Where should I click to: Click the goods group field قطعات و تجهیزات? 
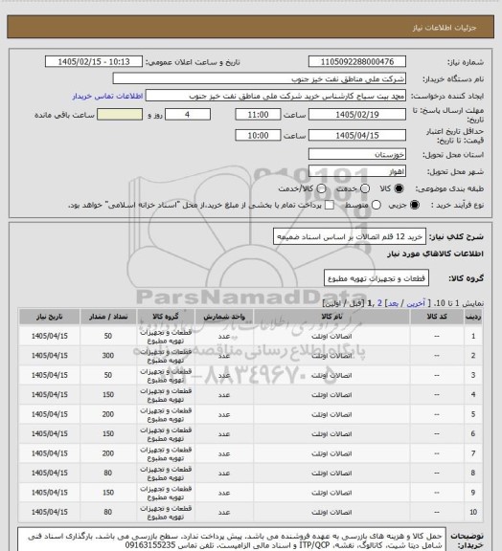[376, 278]
